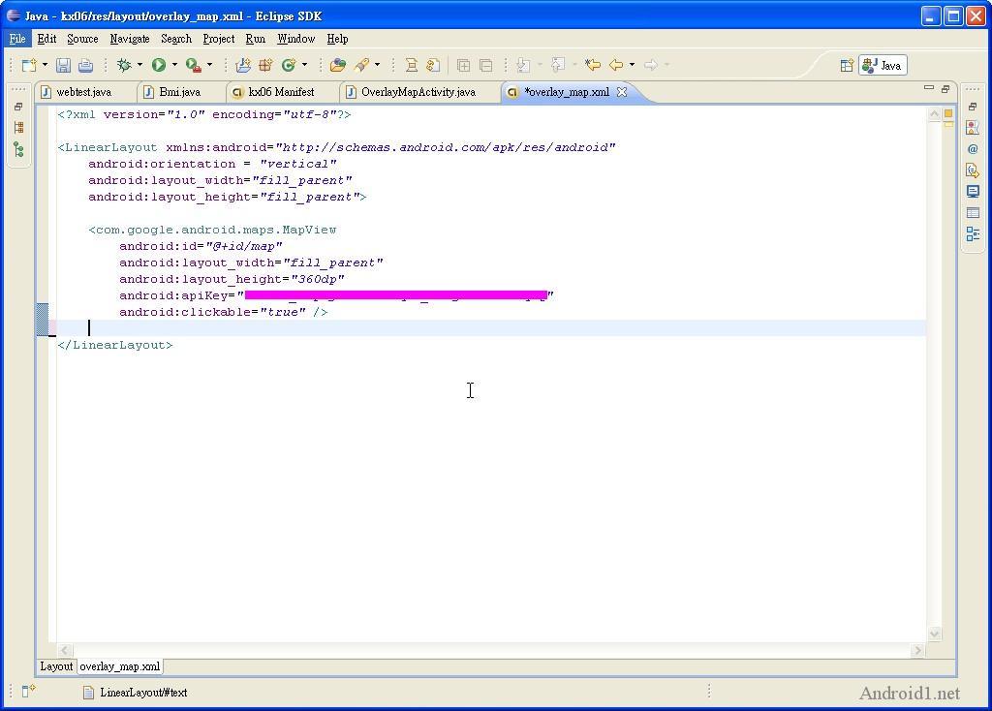992x711 pixels.
Task: Open the New wizard dropdown arrow
Action: [45, 65]
